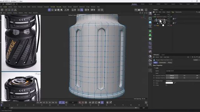Click the empty Layer field under Name

point(183,73)
